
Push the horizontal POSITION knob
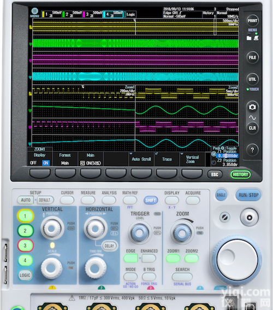(x=96, y=229)
